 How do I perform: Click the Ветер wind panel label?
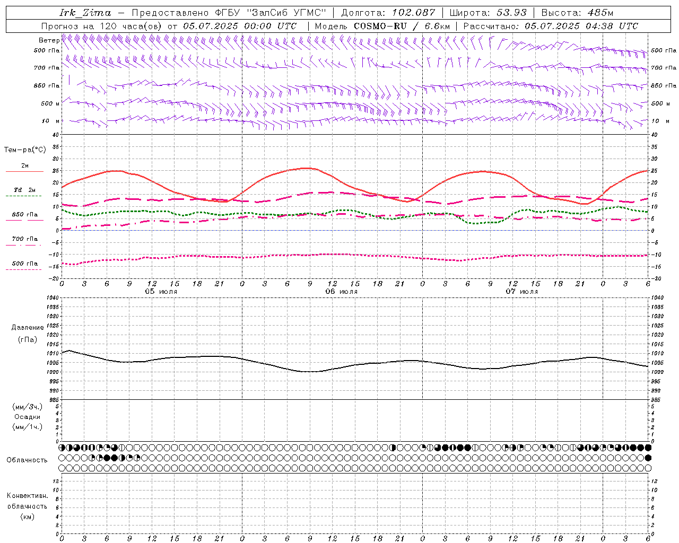[x=49, y=40]
